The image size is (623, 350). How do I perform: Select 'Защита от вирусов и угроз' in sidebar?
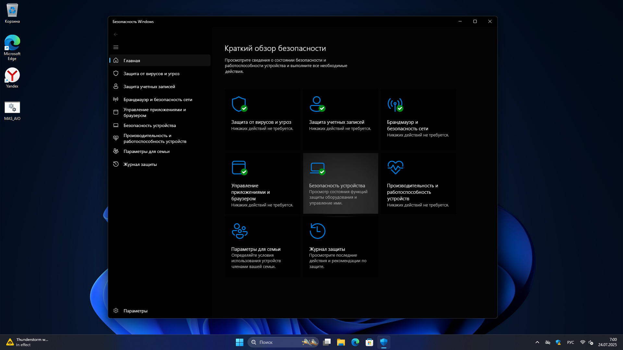(151, 74)
